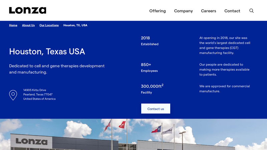This screenshot has width=267, height=150.
Task: Select the Houston, TX, USA breadcrumb
Action: (x=75, y=25)
